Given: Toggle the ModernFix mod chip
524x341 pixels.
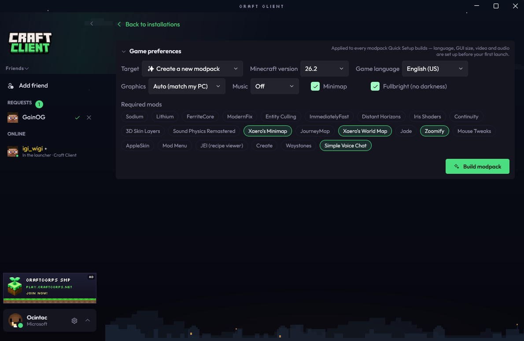Looking at the screenshot, I should tap(240, 117).
